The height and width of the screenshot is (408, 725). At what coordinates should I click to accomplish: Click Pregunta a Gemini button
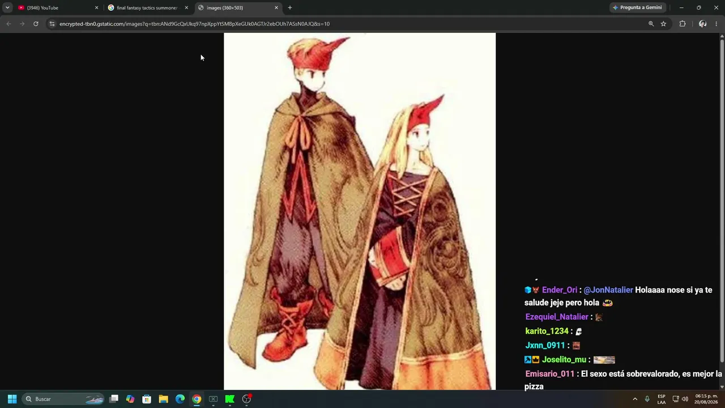(x=637, y=7)
